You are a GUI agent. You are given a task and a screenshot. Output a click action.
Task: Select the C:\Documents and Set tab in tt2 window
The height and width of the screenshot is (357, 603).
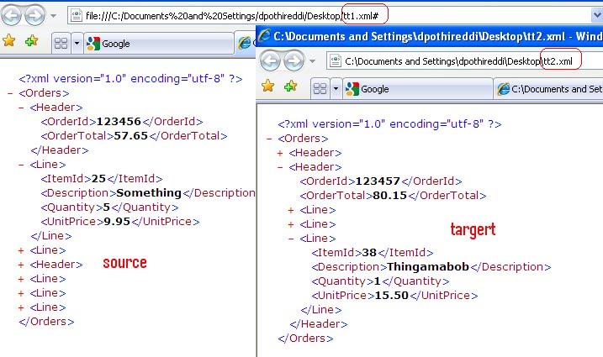coord(549,89)
